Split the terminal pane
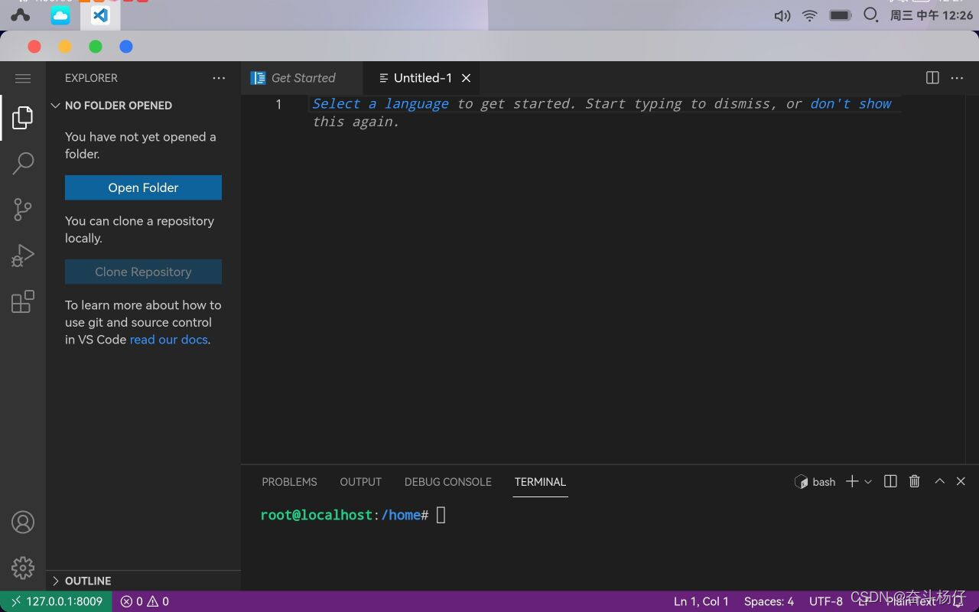This screenshot has width=979, height=612. coord(890,481)
